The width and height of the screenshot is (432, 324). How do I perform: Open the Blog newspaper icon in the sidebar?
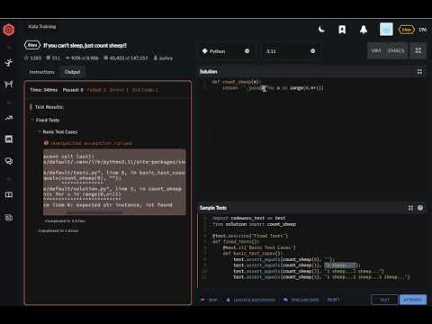[x=9, y=218]
